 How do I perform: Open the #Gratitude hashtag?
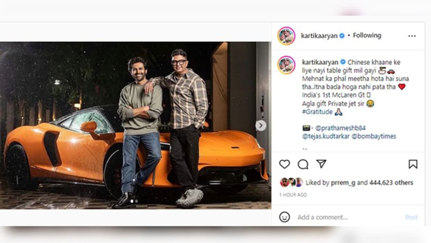click(x=318, y=112)
